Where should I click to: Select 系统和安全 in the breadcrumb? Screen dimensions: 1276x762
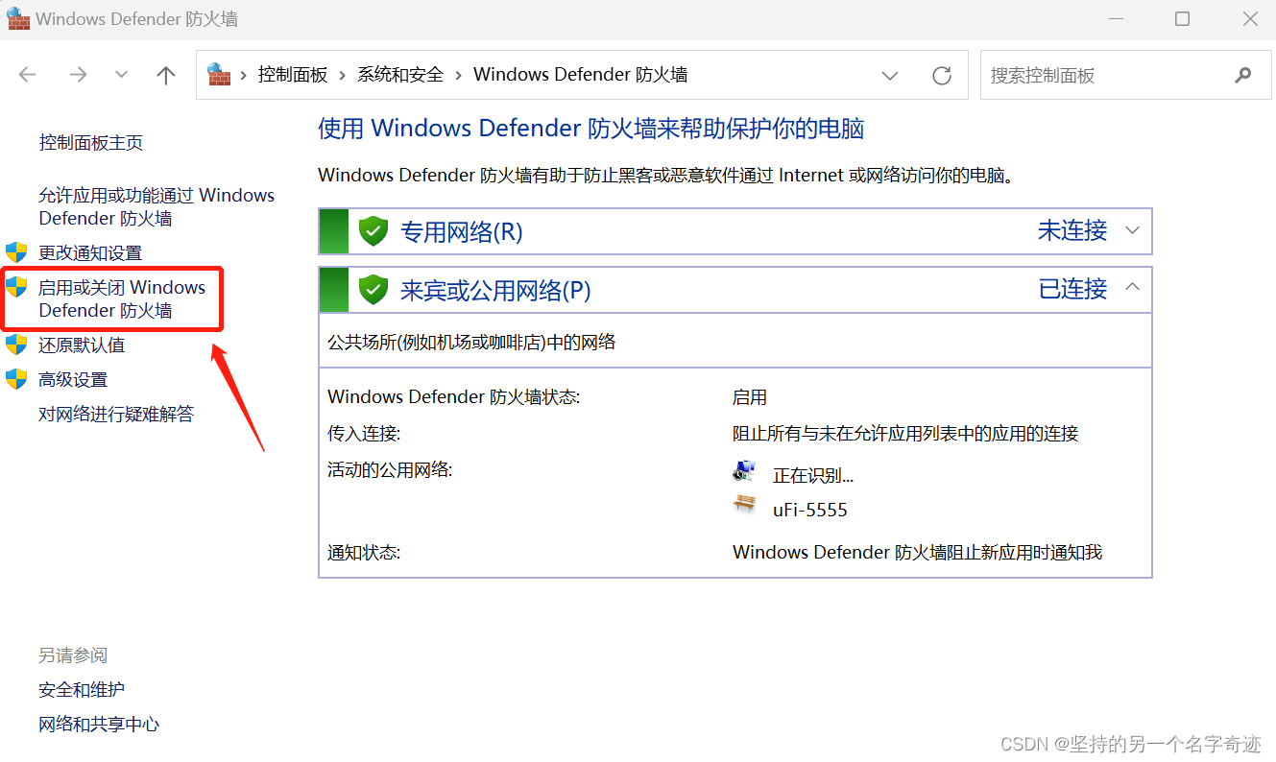pos(400,75)
